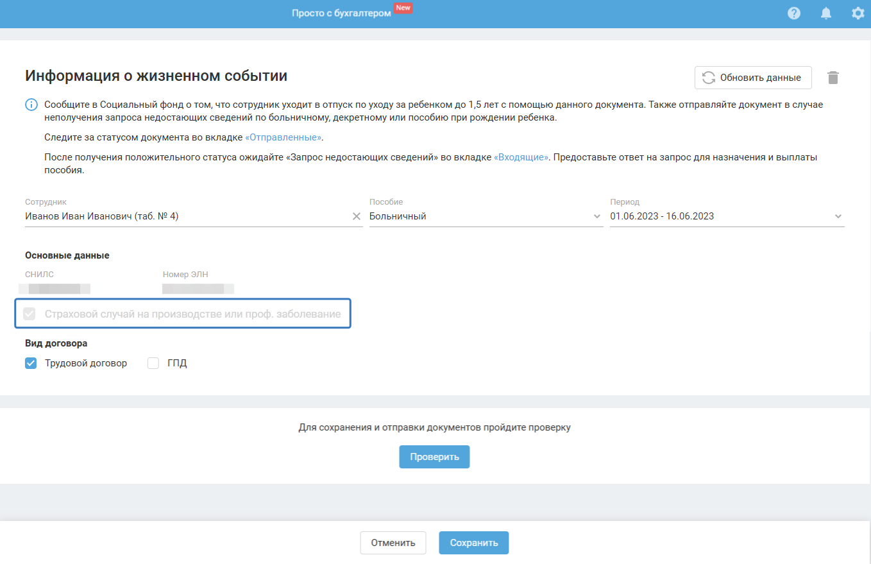
Task: Follow the «Входящие» link
Action: tap(521, 157)
